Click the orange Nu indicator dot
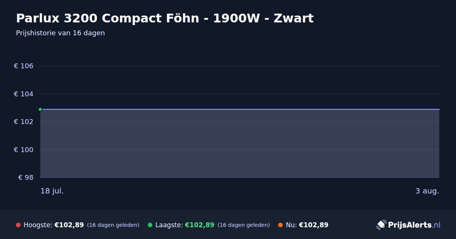 280,225
